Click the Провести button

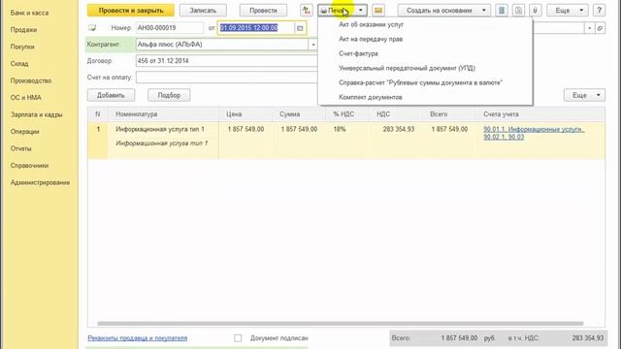click(x=263, y=11)
